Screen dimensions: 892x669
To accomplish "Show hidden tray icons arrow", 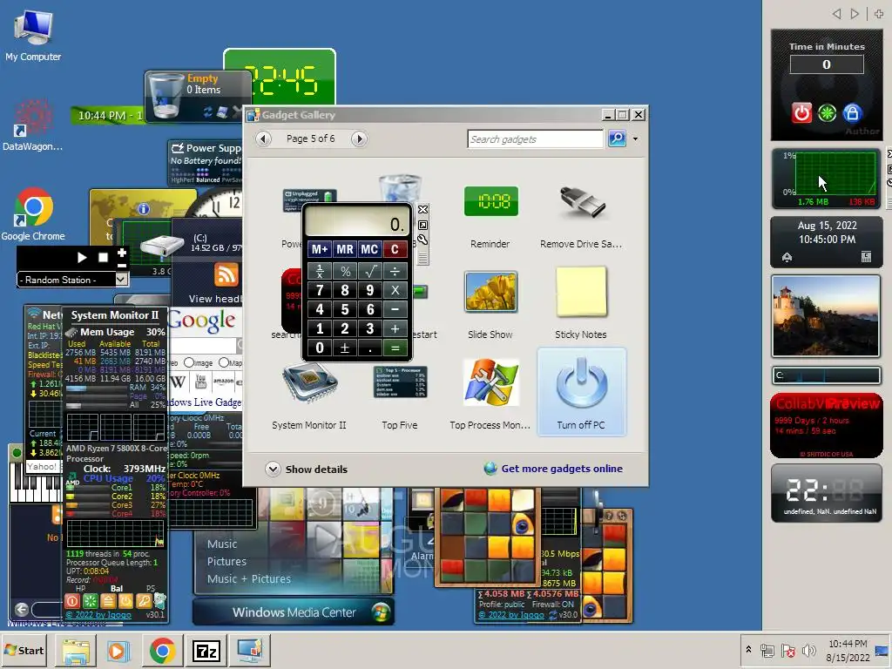I will pos(748,650).
